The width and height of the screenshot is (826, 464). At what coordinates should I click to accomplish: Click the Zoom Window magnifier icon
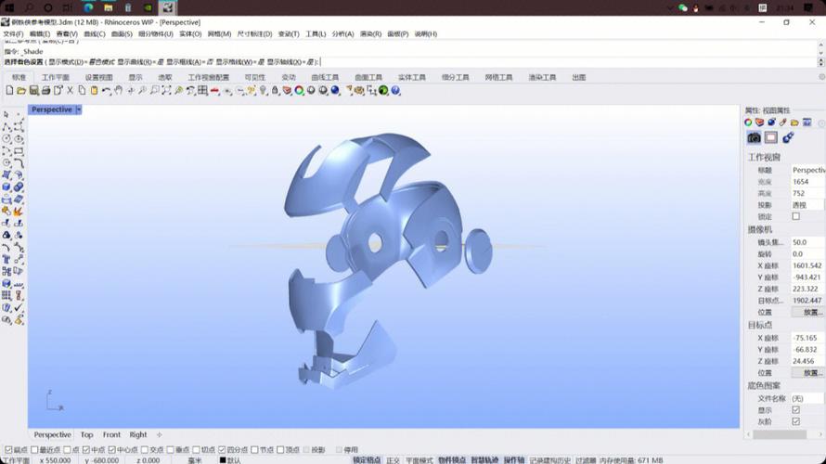154,91
